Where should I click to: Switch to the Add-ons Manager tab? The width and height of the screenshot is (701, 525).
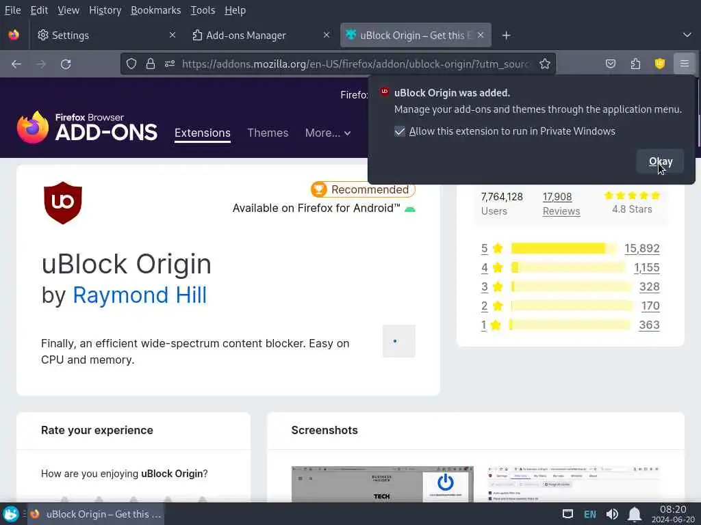pos(261,35)
